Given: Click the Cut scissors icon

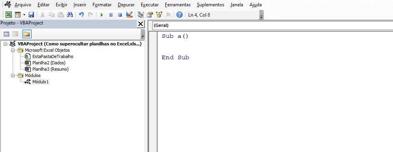Looking at the screenshot, I should pos(43,15).
